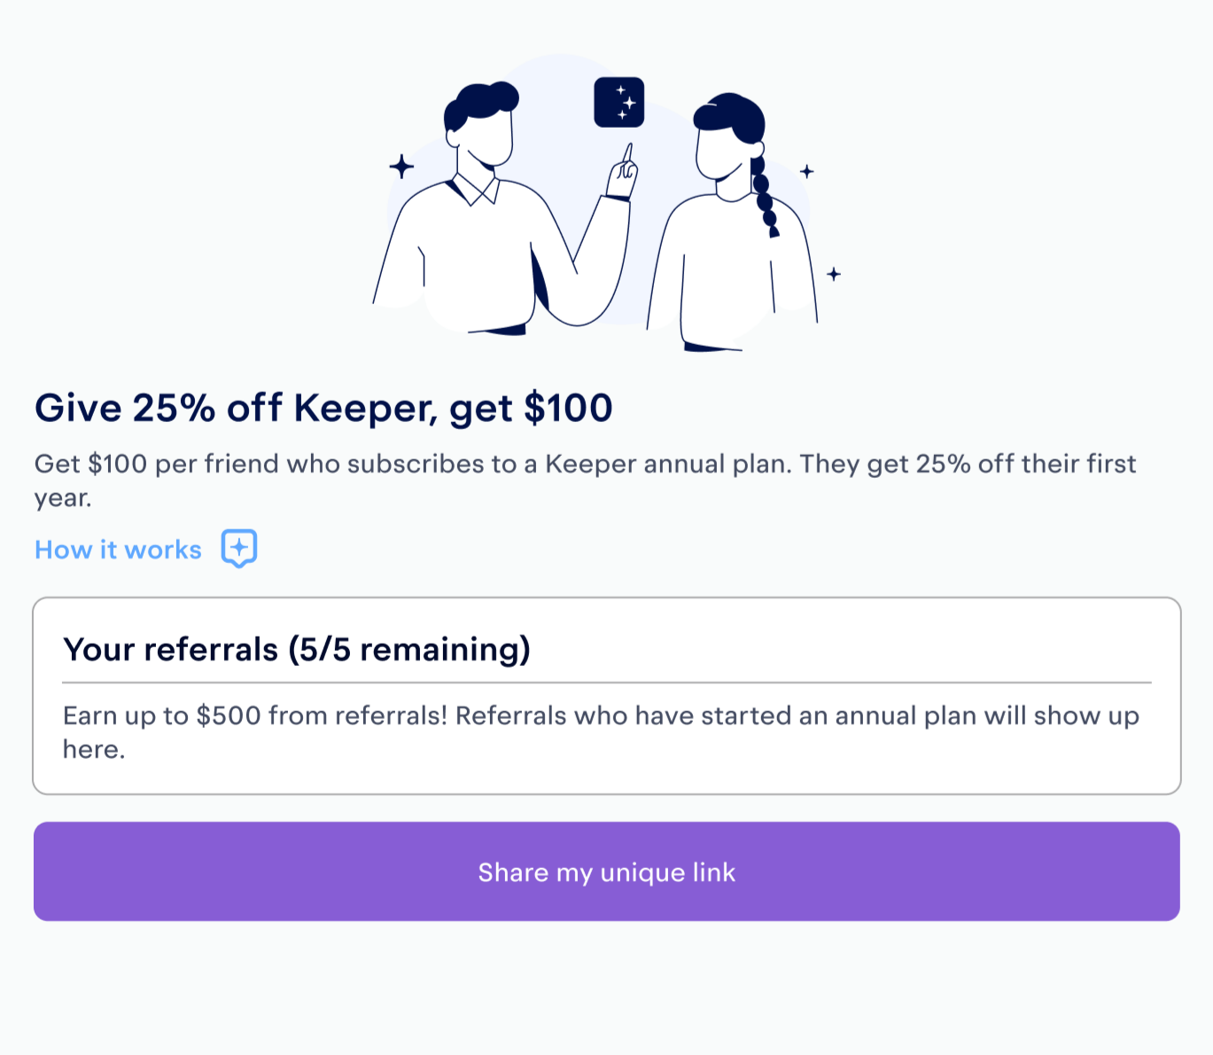Click the sparkle chat bubble icon
This screenshot has width=1213, height=1055.
tap(239, 549)
